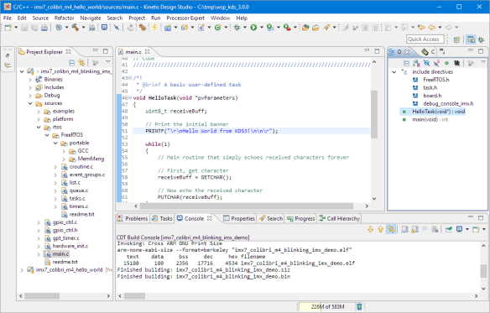Screen dimensions: 490x313
Task: Open the Window menu
Action: 220,18
